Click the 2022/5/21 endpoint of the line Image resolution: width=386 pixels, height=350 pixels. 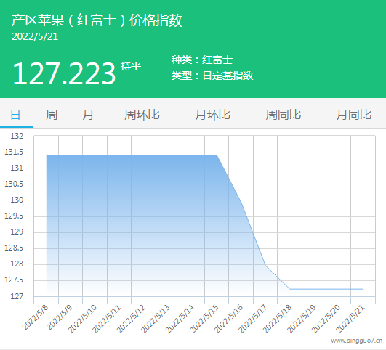363,289
